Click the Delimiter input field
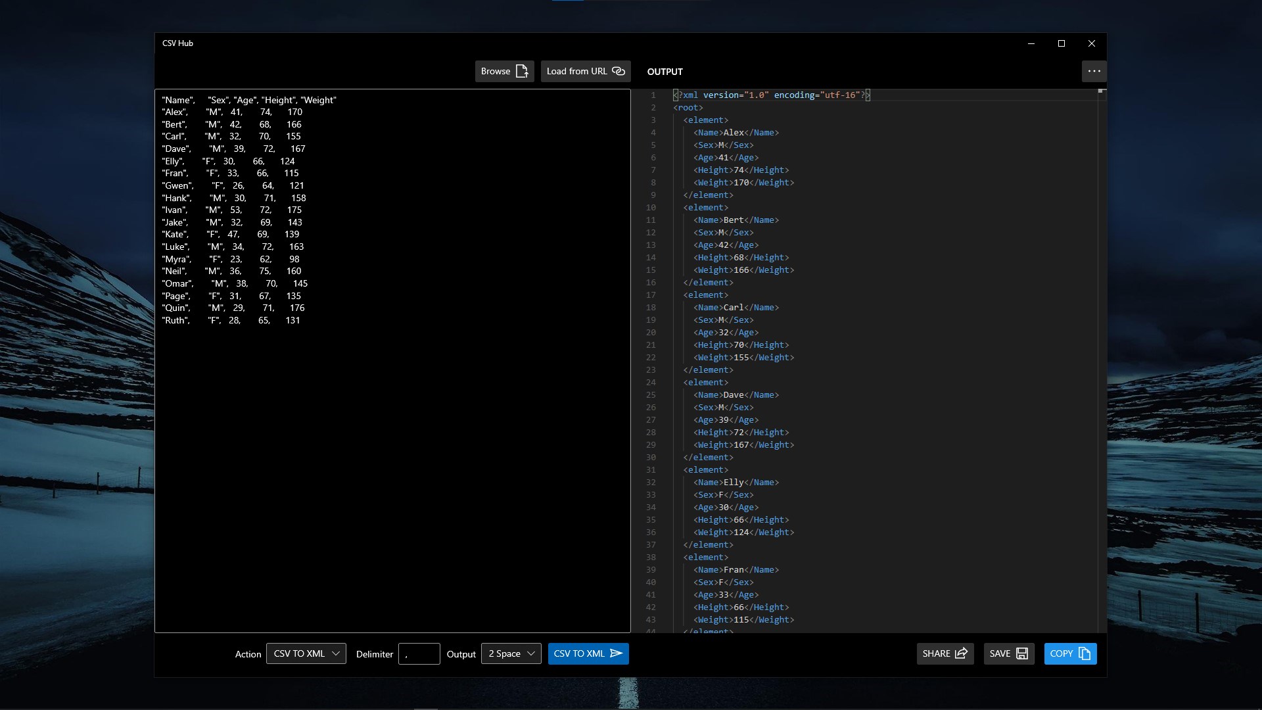Screen dimensions: 1262x710 pyautogui.click(x=419, y=653)
